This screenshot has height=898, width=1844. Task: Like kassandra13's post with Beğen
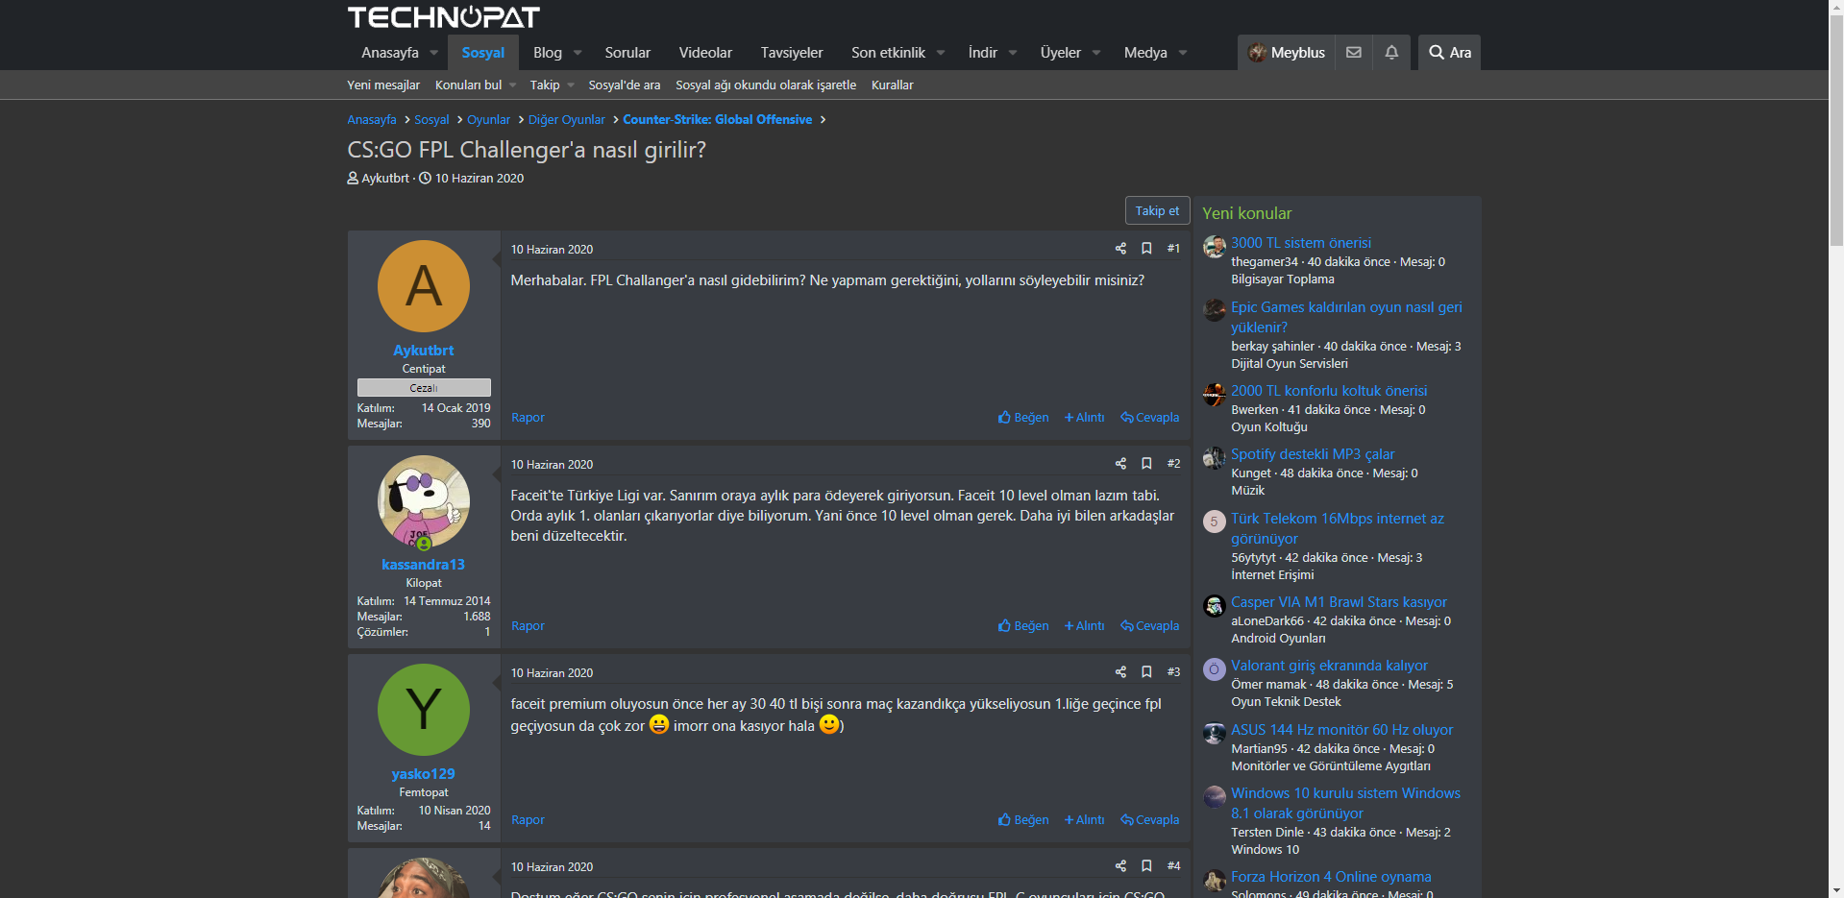(1023, 626)
